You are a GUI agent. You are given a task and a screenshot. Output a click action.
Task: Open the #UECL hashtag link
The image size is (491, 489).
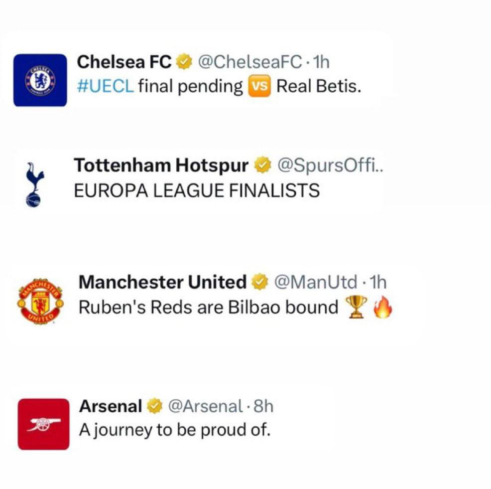tap(106, 86)
